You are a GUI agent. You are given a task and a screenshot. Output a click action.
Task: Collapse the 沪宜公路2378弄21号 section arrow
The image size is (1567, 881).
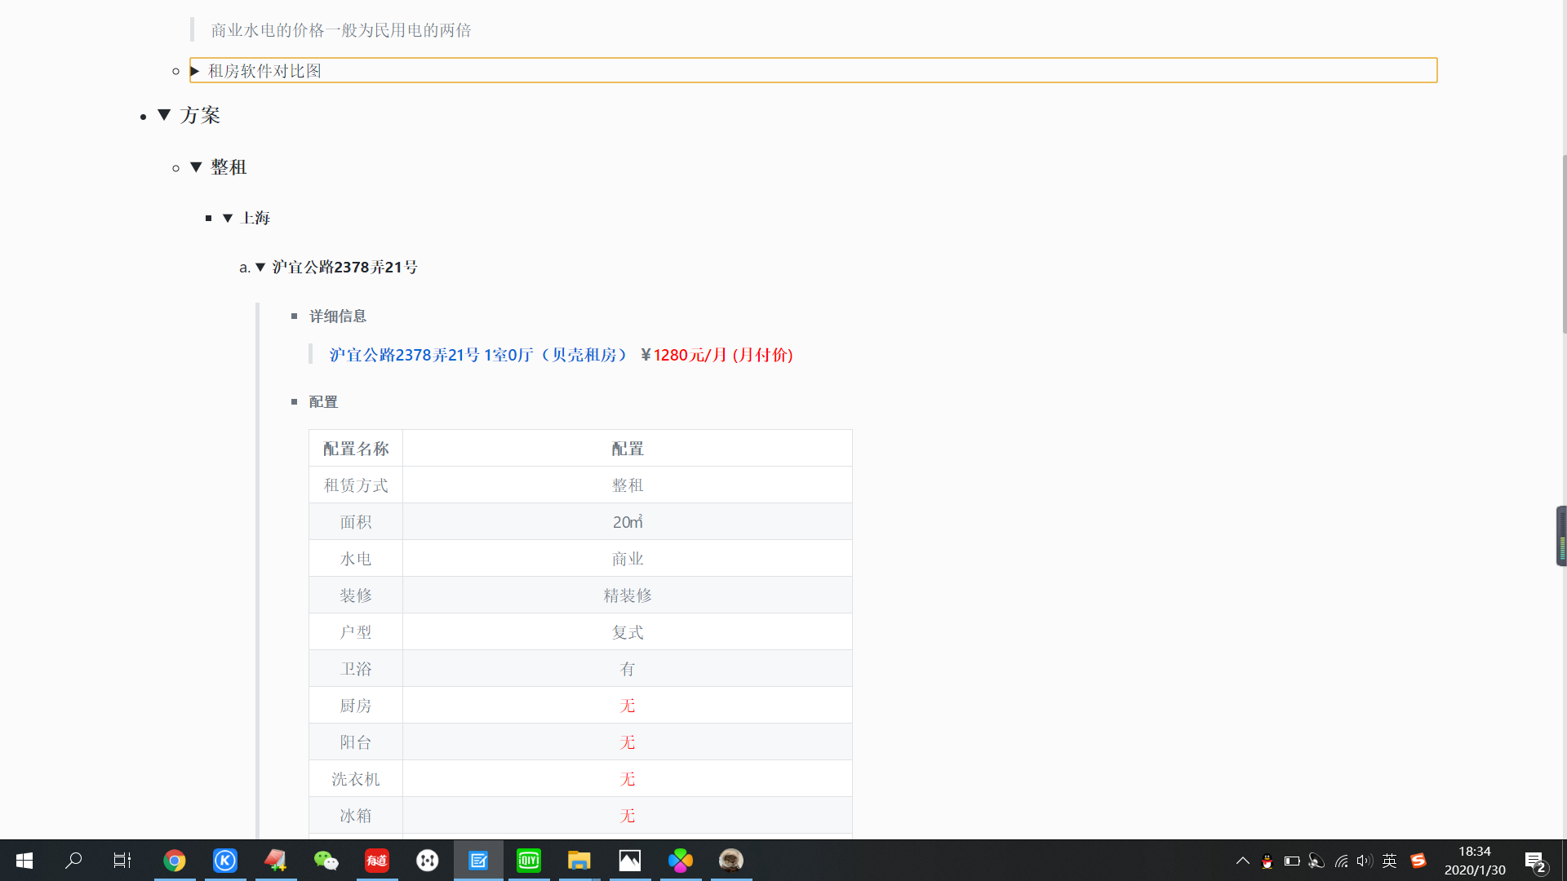click(260, 268)
